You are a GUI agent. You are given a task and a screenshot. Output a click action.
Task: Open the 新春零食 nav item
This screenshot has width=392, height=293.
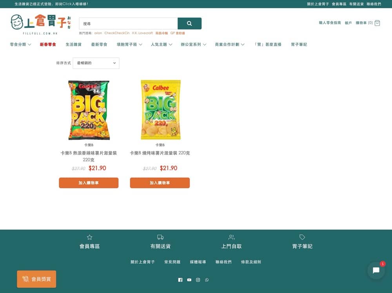click(48, 45)
